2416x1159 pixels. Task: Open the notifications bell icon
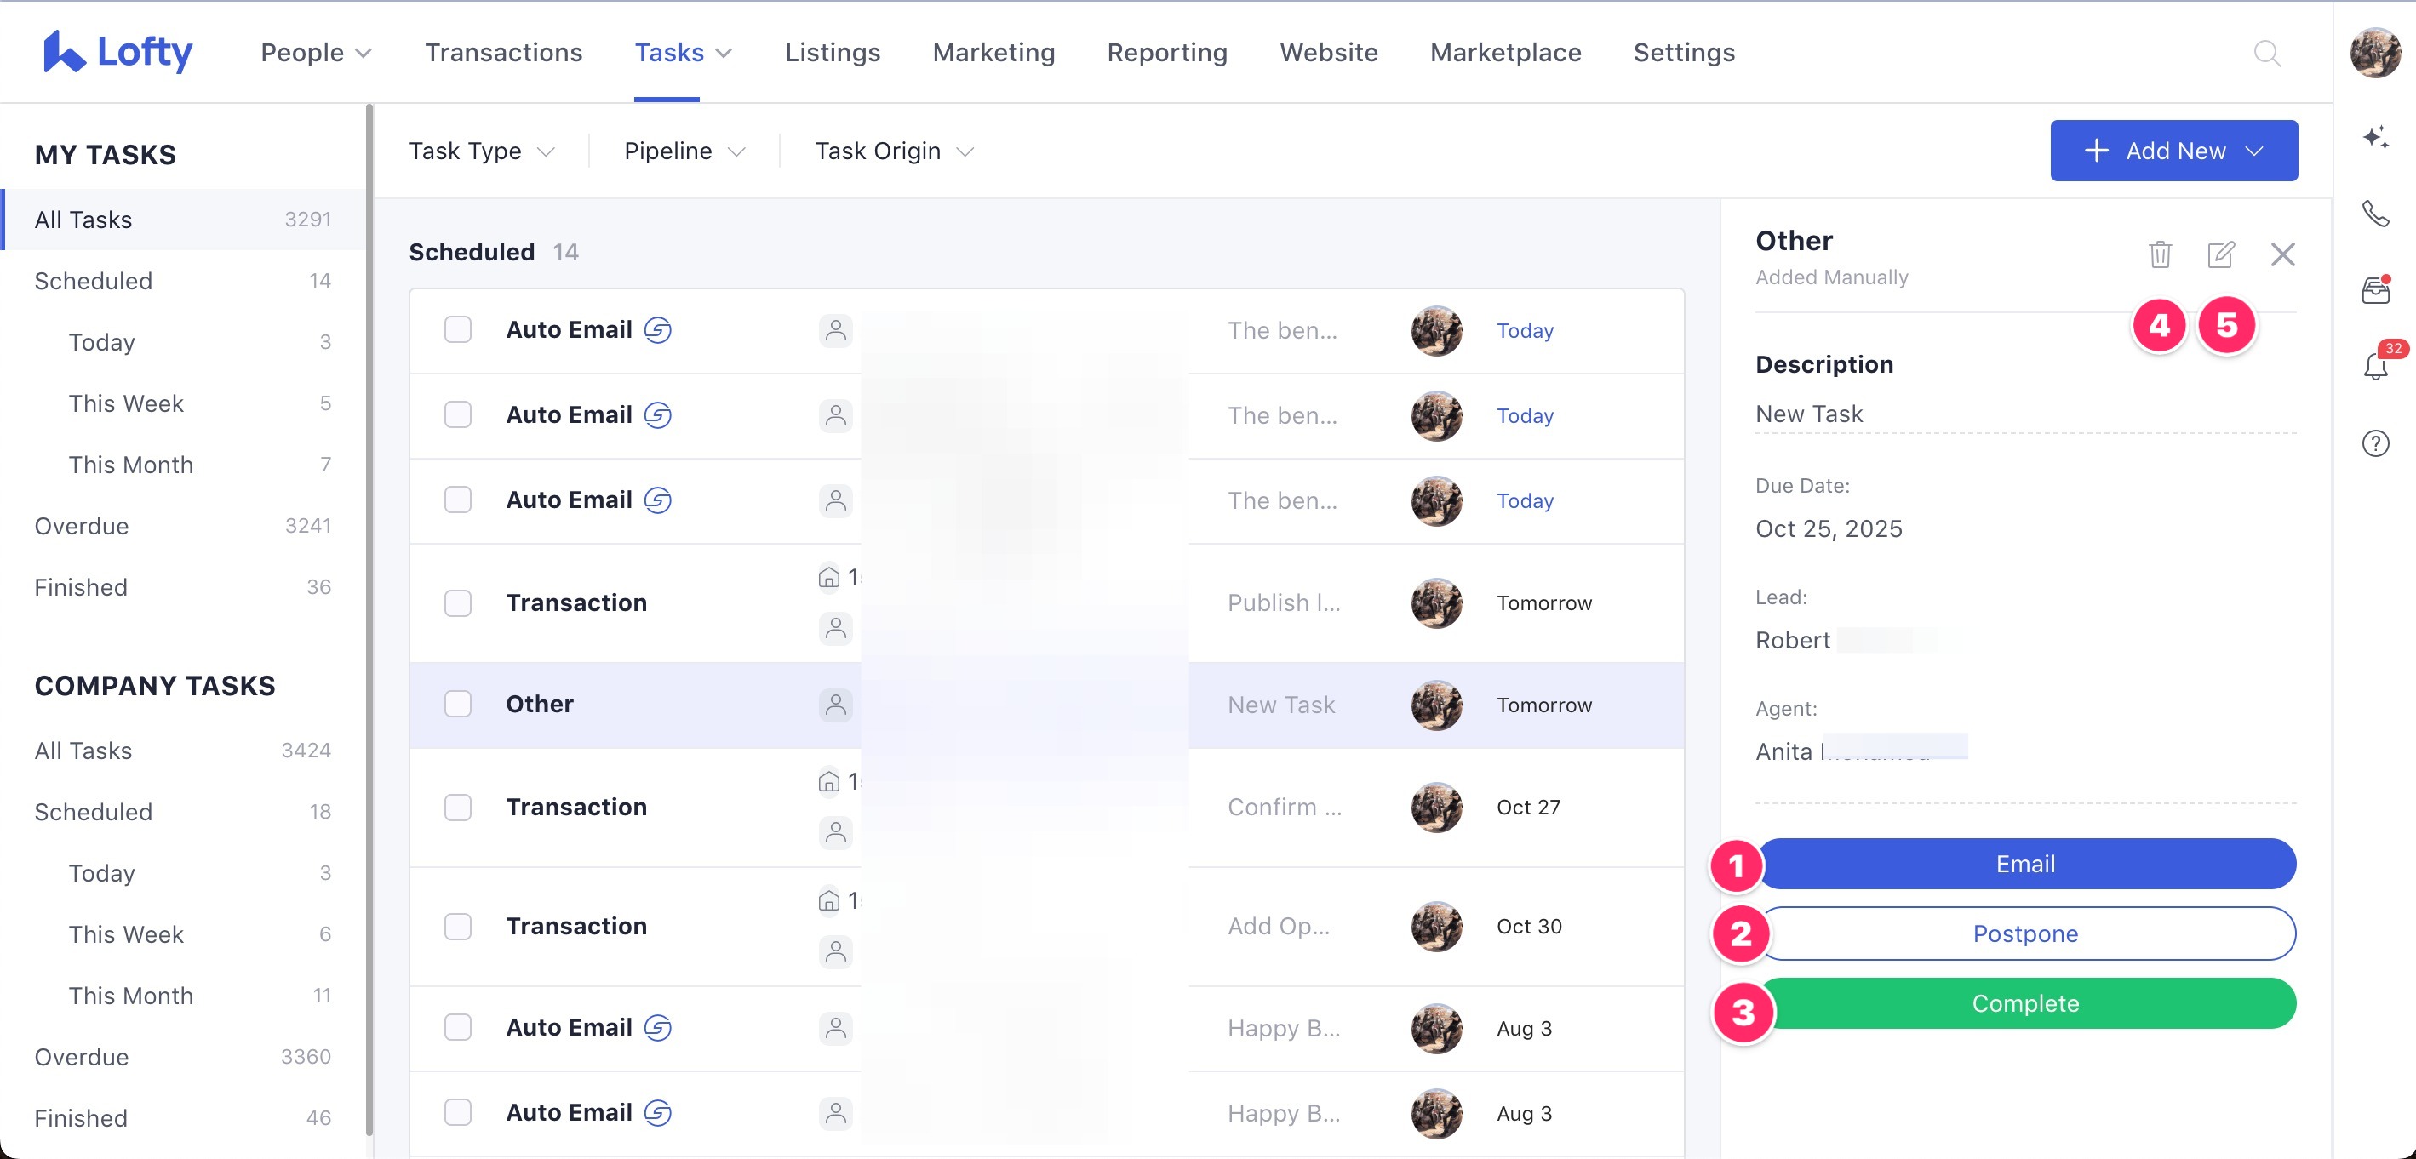[2375, 366]
